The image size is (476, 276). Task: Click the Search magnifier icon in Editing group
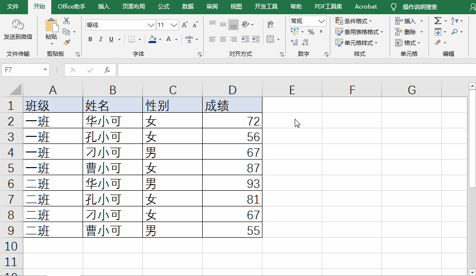pyautogui.click(x=454, y=31)
